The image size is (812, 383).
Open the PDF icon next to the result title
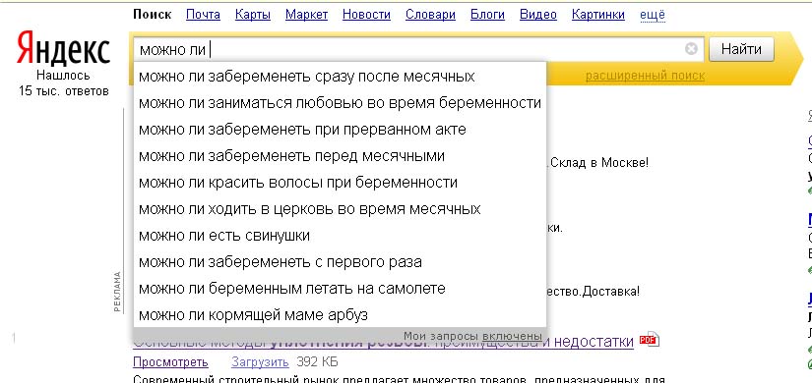pos(650,340)
